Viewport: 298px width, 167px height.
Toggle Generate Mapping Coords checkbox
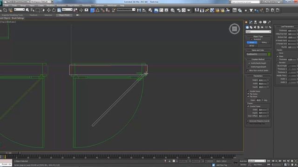point(248,121)
